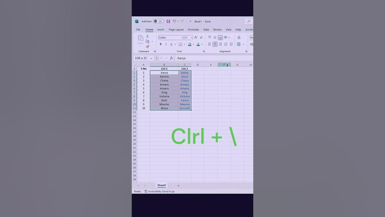Image resolution: width=385 pixels, height=217 pixels.
Task: Click the Redo arrow icon
Action: (x=182, y=21)
